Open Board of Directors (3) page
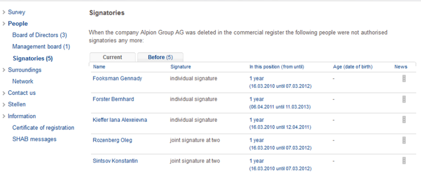Viewport: 421px width, 179px height. (39, 35)
